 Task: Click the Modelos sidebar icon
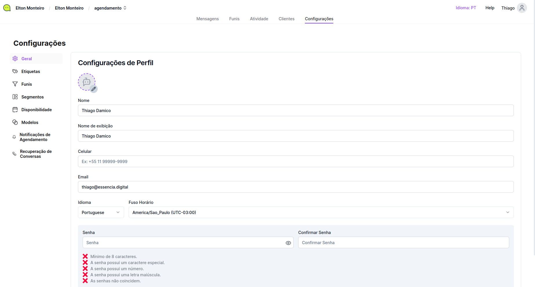pos(15,122)
